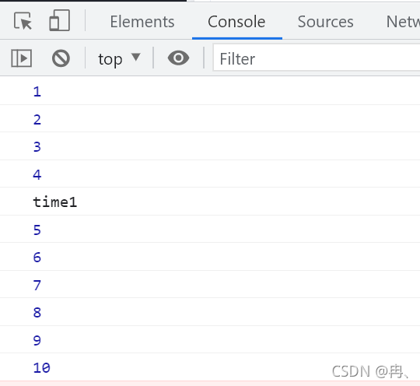Clear the console with the ban icon
Screen dimensions: 420x386
pos(61,58)
